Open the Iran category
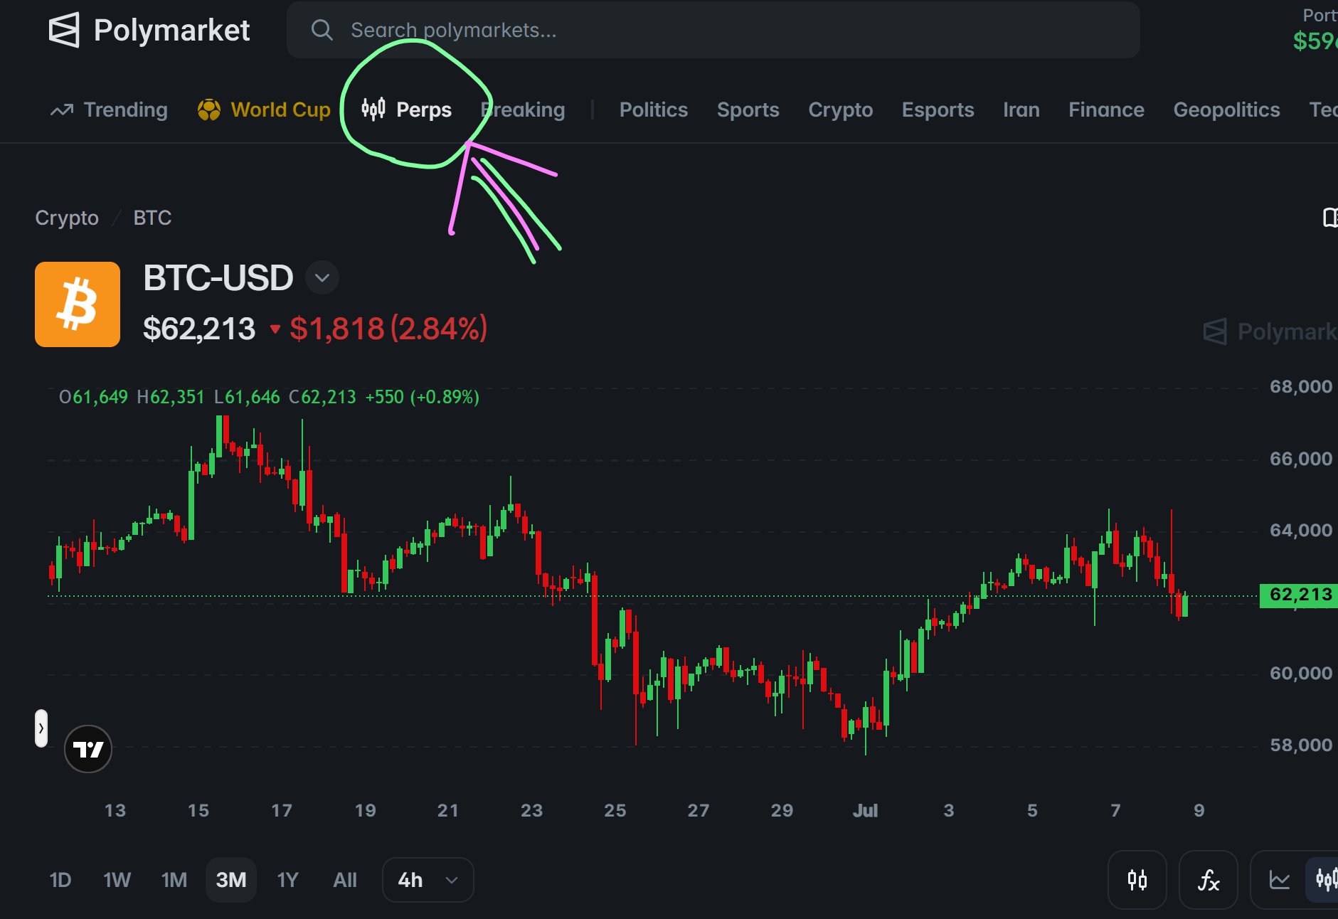This screenshot has width=1338, height=919. click(x=1021, y=110)
